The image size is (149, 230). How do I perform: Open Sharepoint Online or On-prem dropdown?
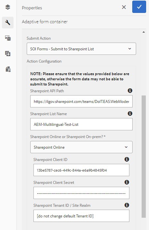(x=81, y=147)
